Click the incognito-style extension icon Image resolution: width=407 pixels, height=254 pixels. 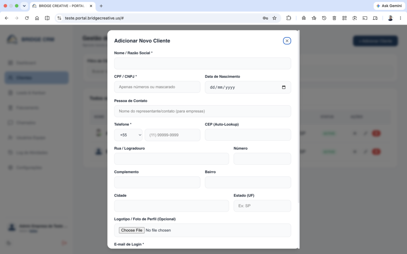point(304,18)
